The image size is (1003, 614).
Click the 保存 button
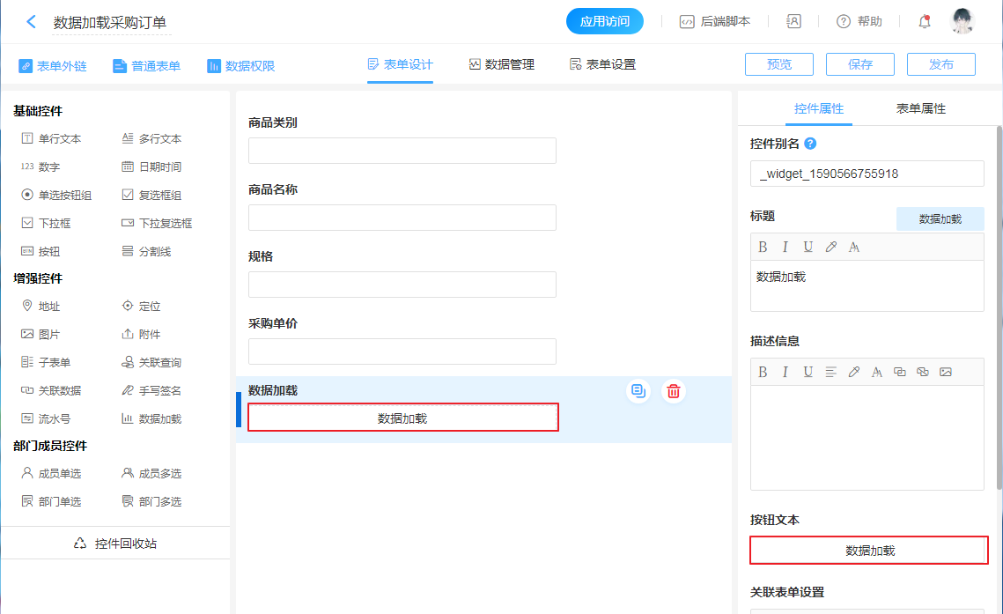coord(859,64)
